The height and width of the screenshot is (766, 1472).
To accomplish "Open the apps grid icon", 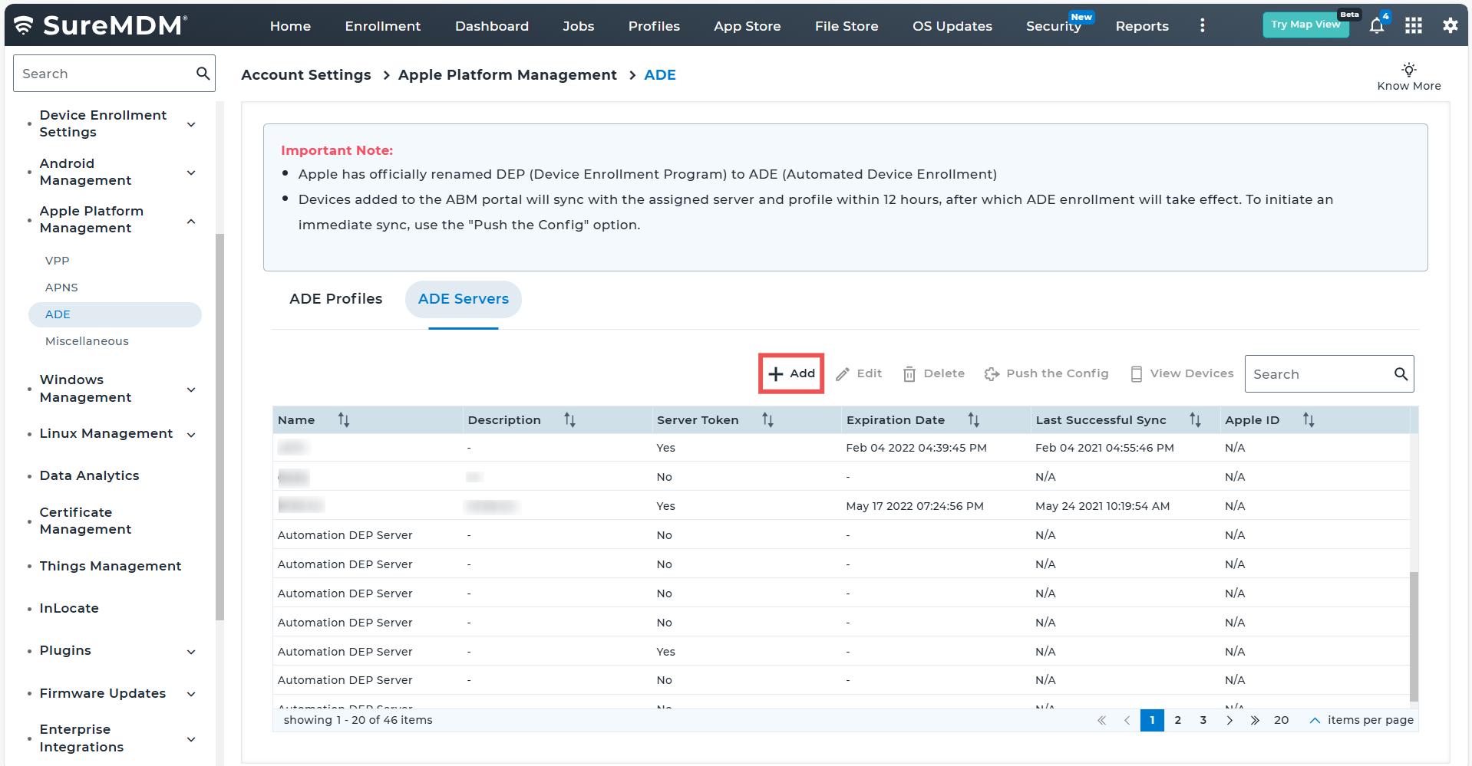I will (1414, 26).
